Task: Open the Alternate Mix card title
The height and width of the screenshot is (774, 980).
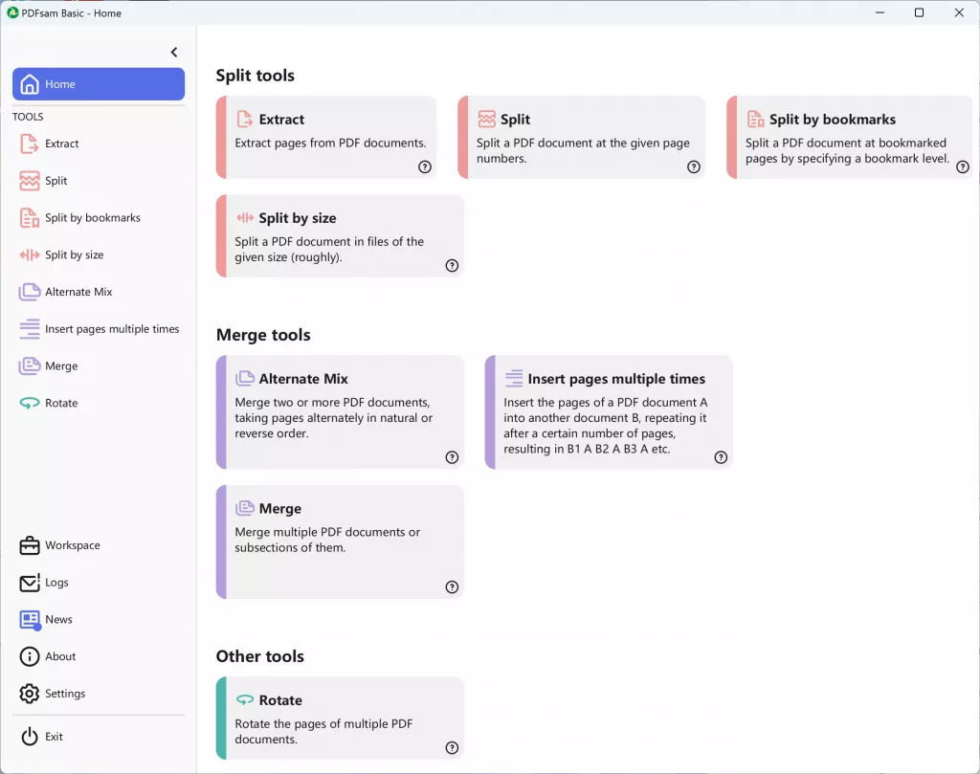Action: coord(303,379)
